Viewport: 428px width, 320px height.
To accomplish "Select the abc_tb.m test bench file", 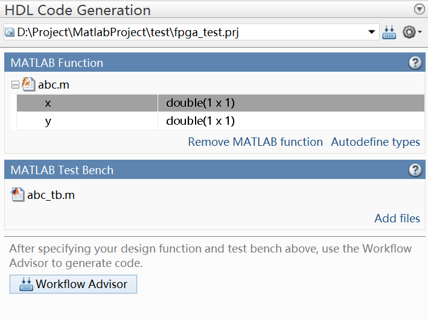I will pyautogui.click(x=51, y=195).
